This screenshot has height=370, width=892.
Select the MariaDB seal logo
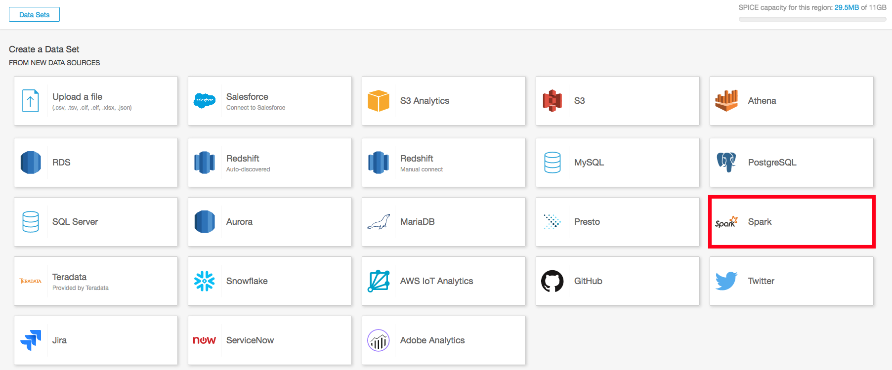point(379,222)
